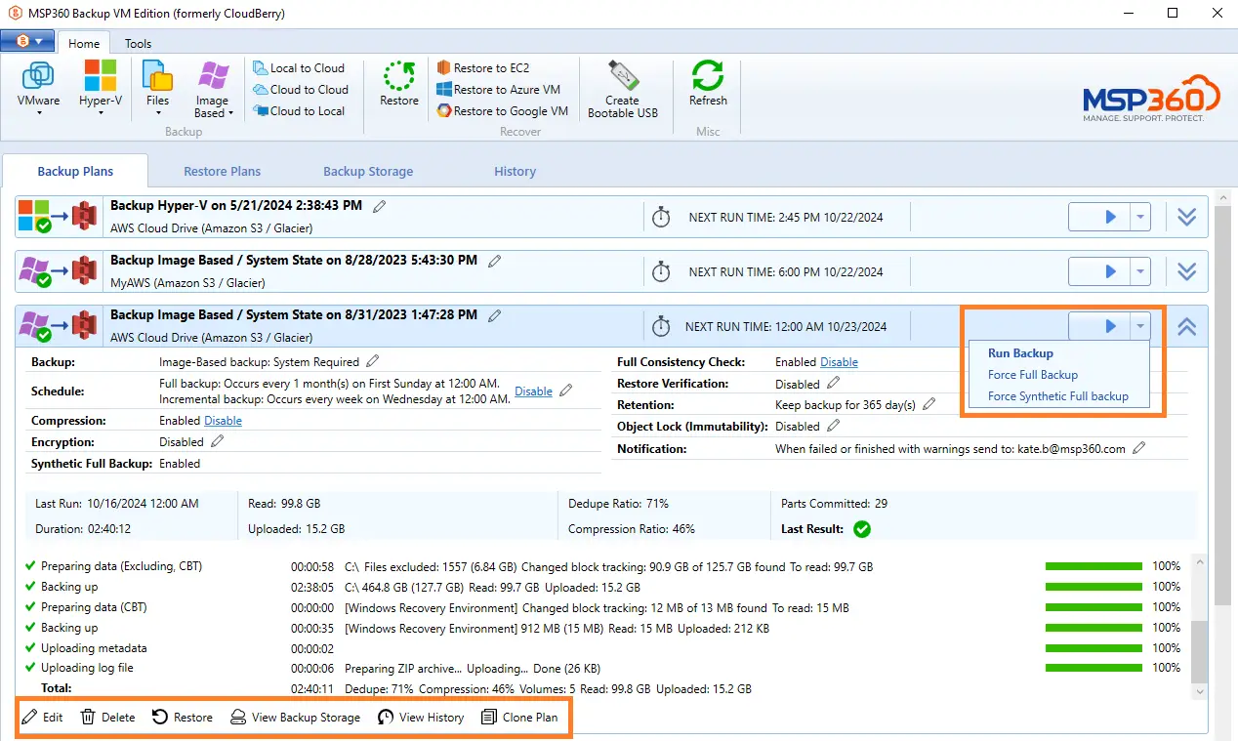The image size is (1238, 741).
Task: Open the Restore Plans tab
Action: click(x=222, y=171)
